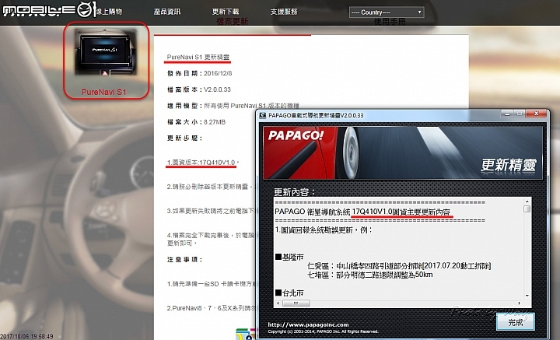Click the 發佈日期 2016/12/8 line
Screen dimensions: 560x340
[x=199, y=73]
